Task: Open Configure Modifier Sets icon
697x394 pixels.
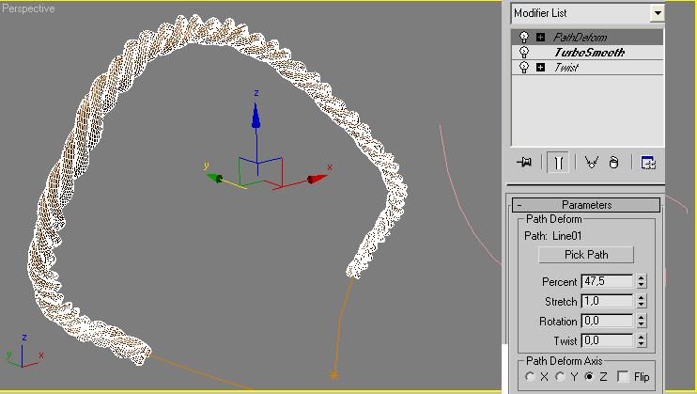Action: (648, 163)
